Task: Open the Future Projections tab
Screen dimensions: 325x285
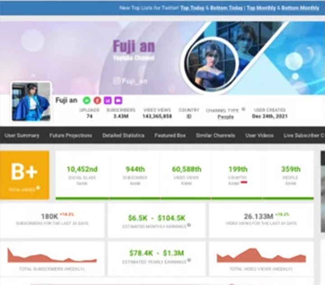Action: (x=71, y=135)
